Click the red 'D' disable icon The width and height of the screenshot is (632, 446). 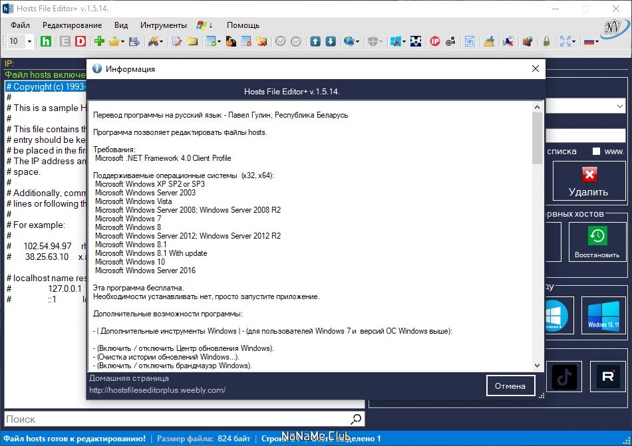(x=80, y=41)
